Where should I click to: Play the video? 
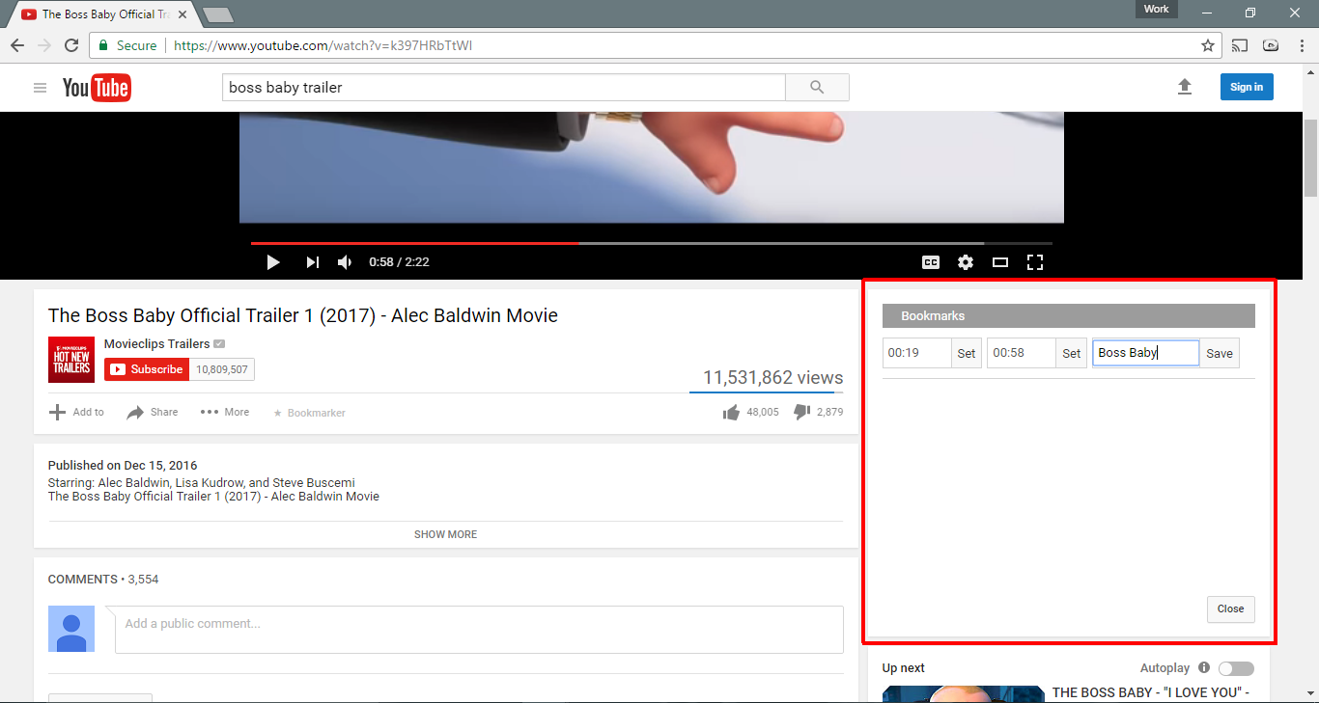coord(273,262)
